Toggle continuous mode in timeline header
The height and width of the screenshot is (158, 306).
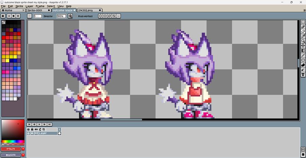coord(36,129)
